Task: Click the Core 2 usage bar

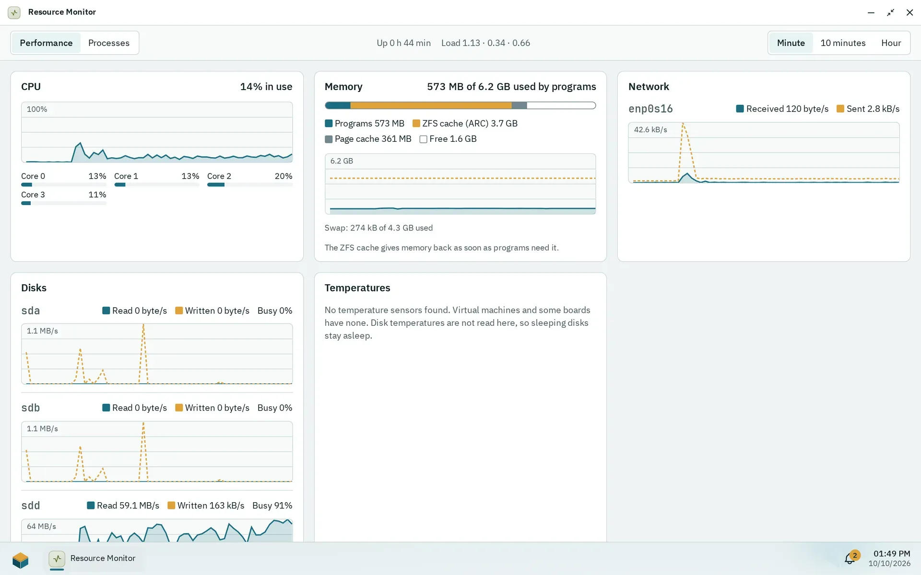Action: click(249, 184)
